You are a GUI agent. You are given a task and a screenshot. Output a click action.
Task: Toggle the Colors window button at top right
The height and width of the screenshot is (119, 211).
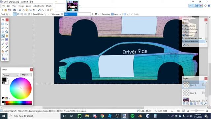(201, 6)
